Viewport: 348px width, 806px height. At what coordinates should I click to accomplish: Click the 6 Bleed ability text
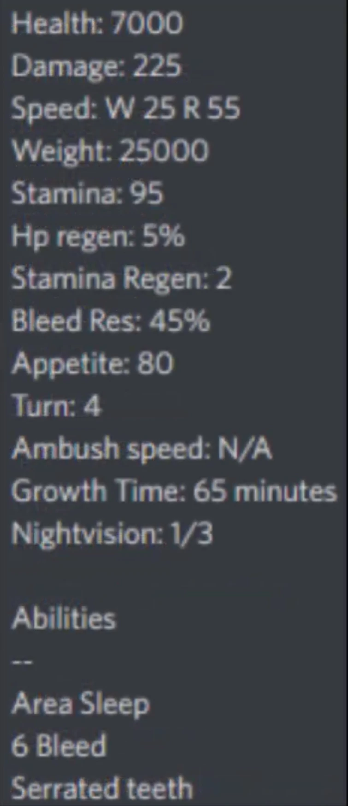tap(59, 746)
